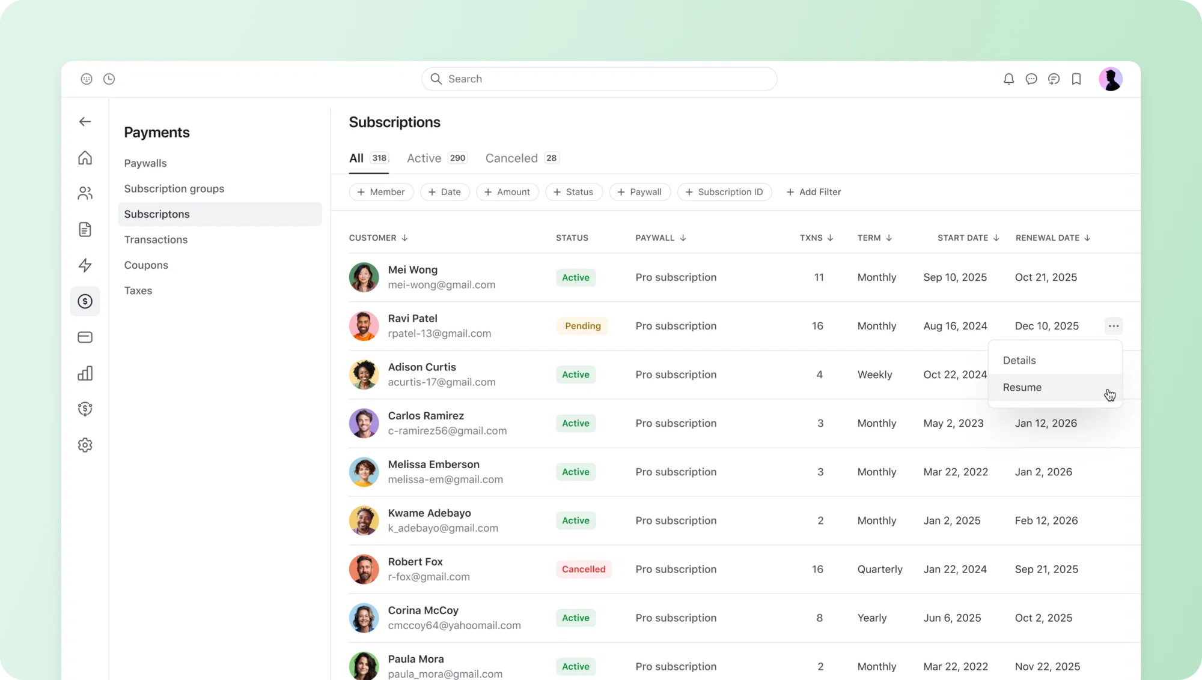Click the Search input field
This screenshot has width=1202, height=680.
pyautogui.click(x=599, y=79)
